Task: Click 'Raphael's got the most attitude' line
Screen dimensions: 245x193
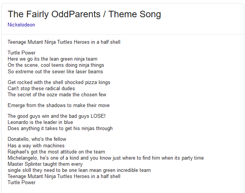Action: (x=56, y=152)
